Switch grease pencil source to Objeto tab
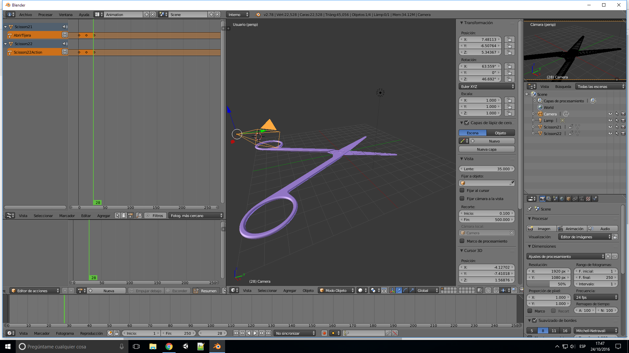629x353 pixels. (500, 133)
